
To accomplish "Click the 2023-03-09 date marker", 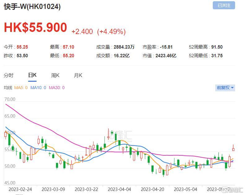I will pyautogui.click(x=53, y=189).
